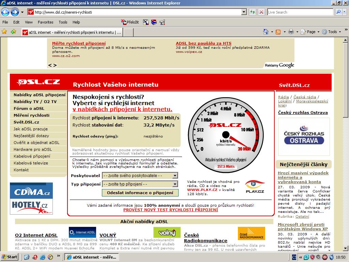This screenshot has height=262, width=349.
Task: Open the RSS feeds icon
Action: pyautogui.click(x=278, y=32)
